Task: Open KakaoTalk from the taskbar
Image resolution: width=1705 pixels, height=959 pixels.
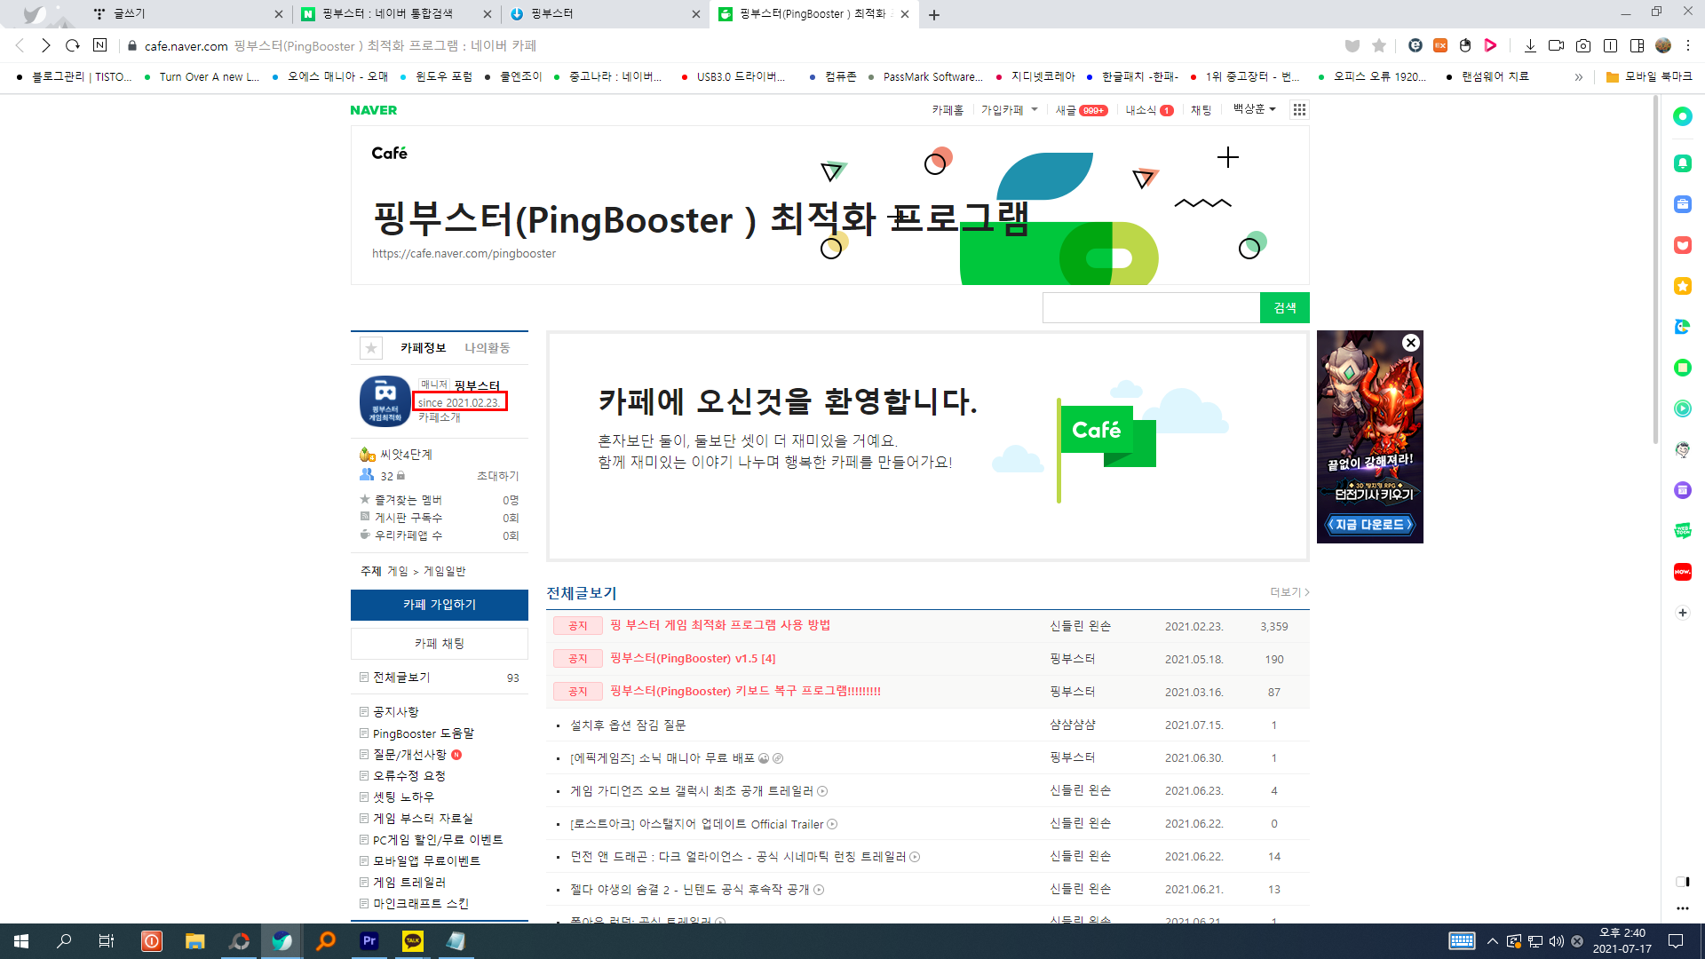Action: [x=413, y=941]
